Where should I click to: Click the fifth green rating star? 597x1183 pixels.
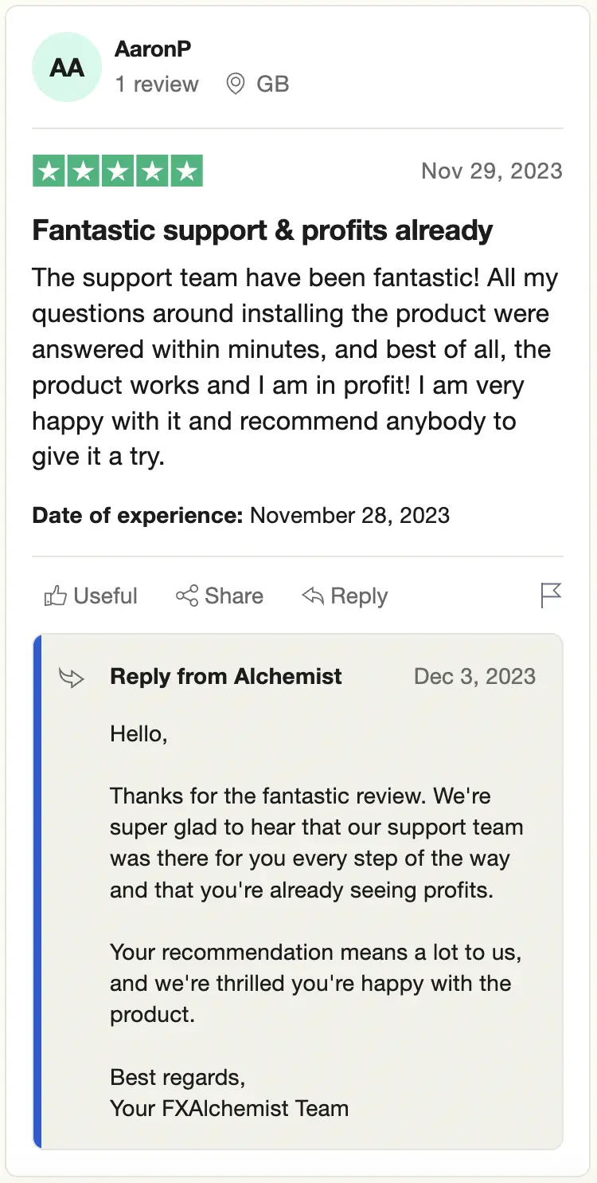[186, 171]
